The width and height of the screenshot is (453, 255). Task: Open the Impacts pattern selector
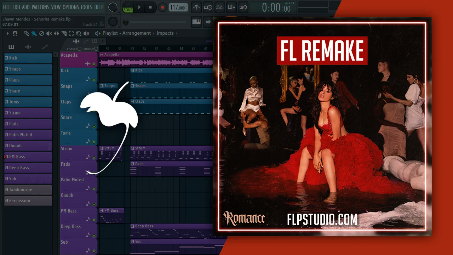165,33
